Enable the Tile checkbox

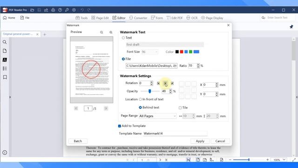pyautogui.click(x=180, y=108)
